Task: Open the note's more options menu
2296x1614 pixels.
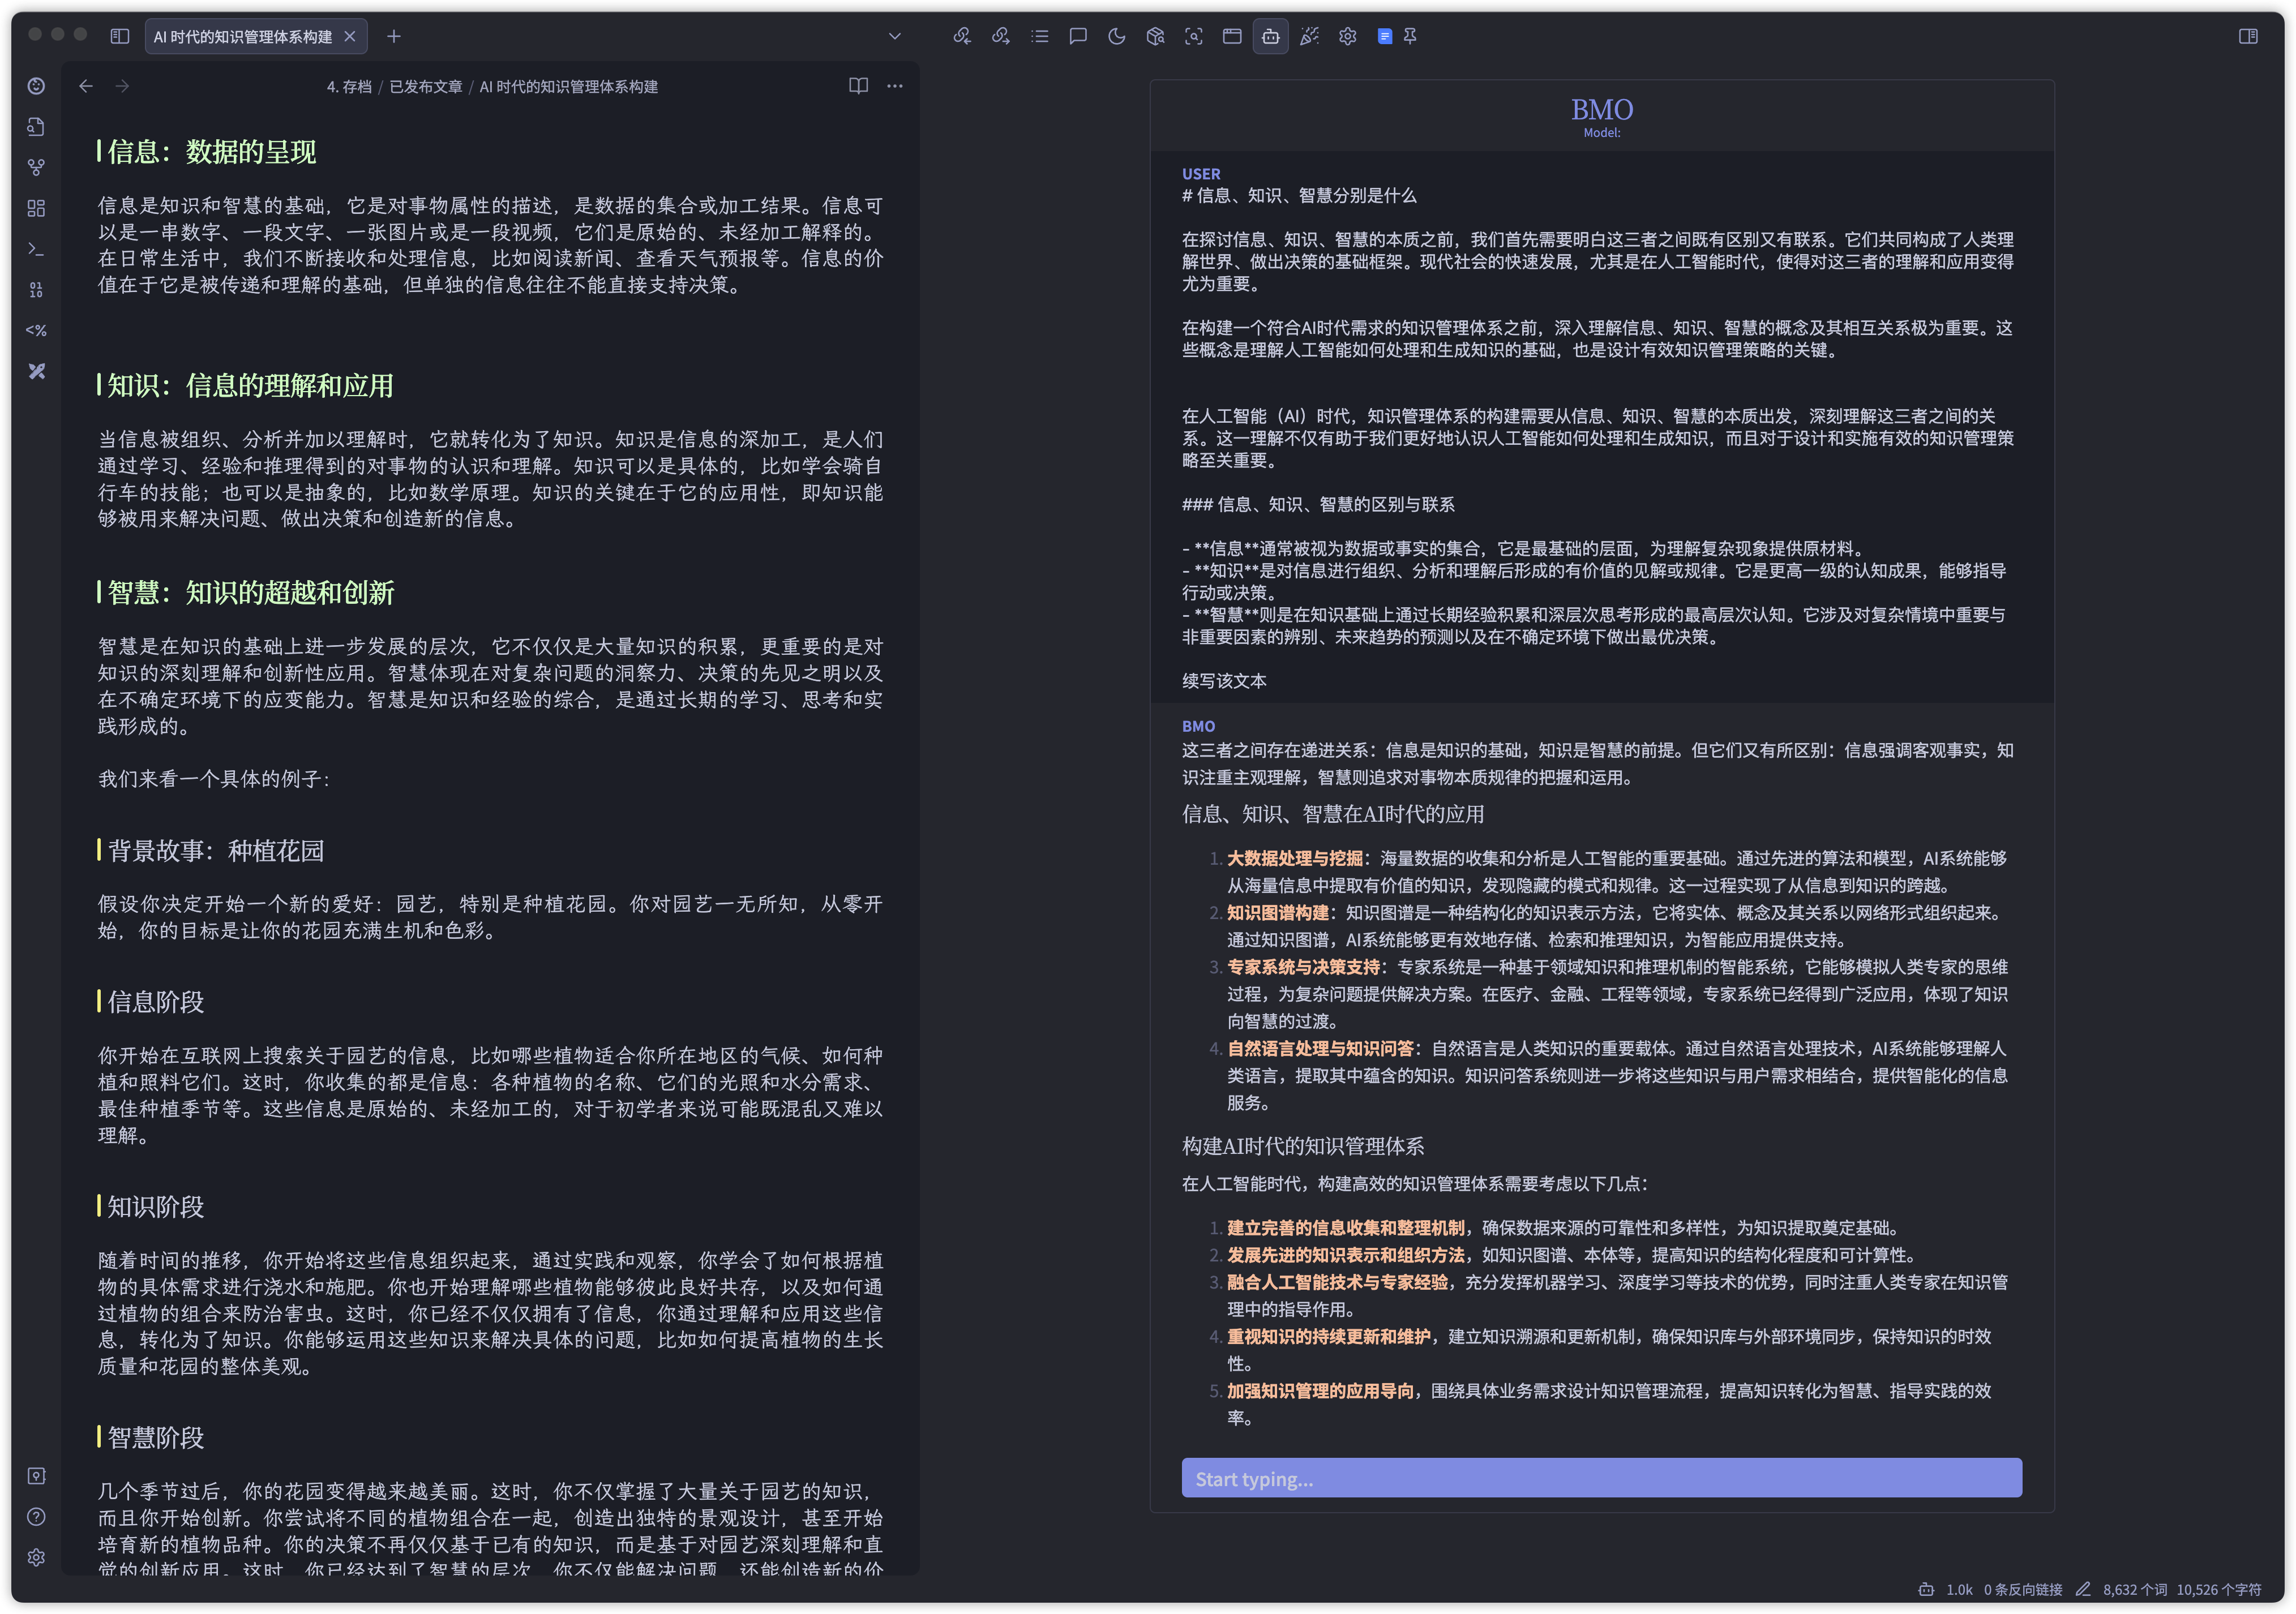Action: click(x=895, y=86)
